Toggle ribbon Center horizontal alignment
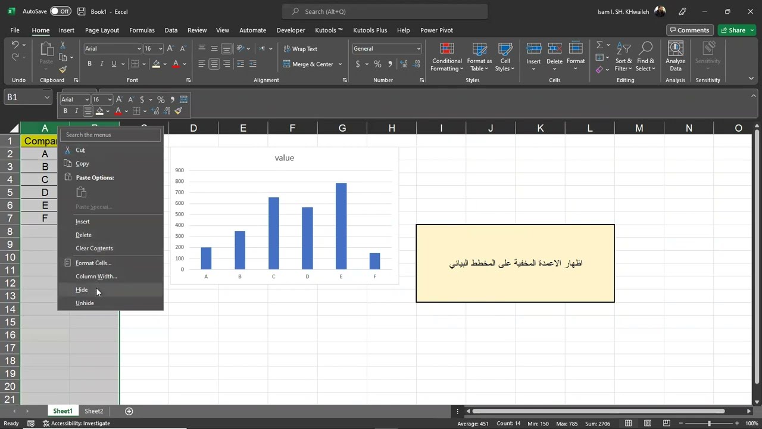The width and height of the screenshot is (762, 429). point(214,64)
